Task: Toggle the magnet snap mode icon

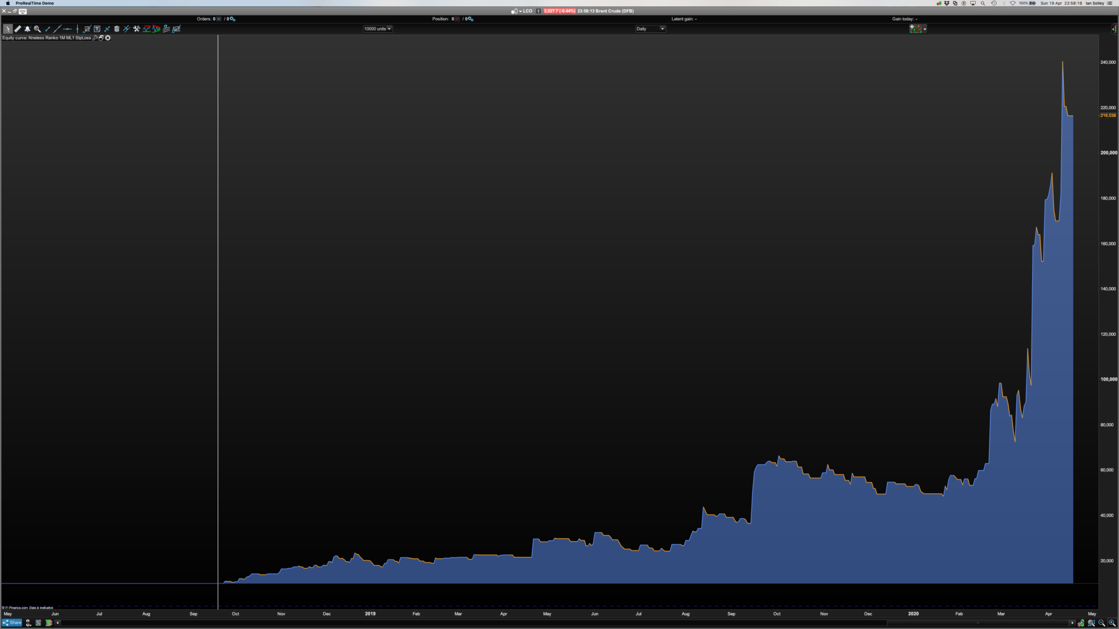Action: [x=28, y=623]
